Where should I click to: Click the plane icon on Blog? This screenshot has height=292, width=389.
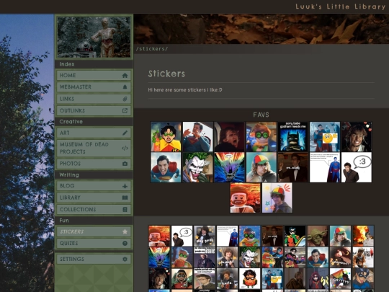point(125,186)
